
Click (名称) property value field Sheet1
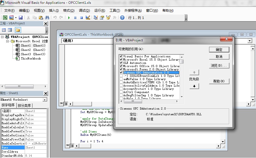[36, 111]
